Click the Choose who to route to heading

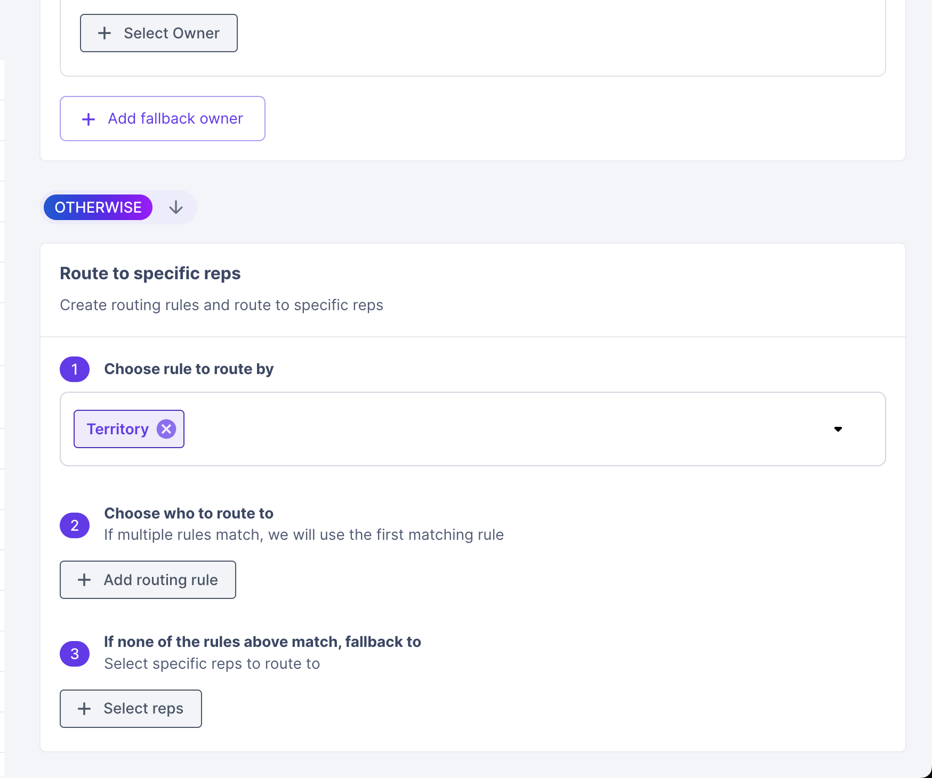189,513
